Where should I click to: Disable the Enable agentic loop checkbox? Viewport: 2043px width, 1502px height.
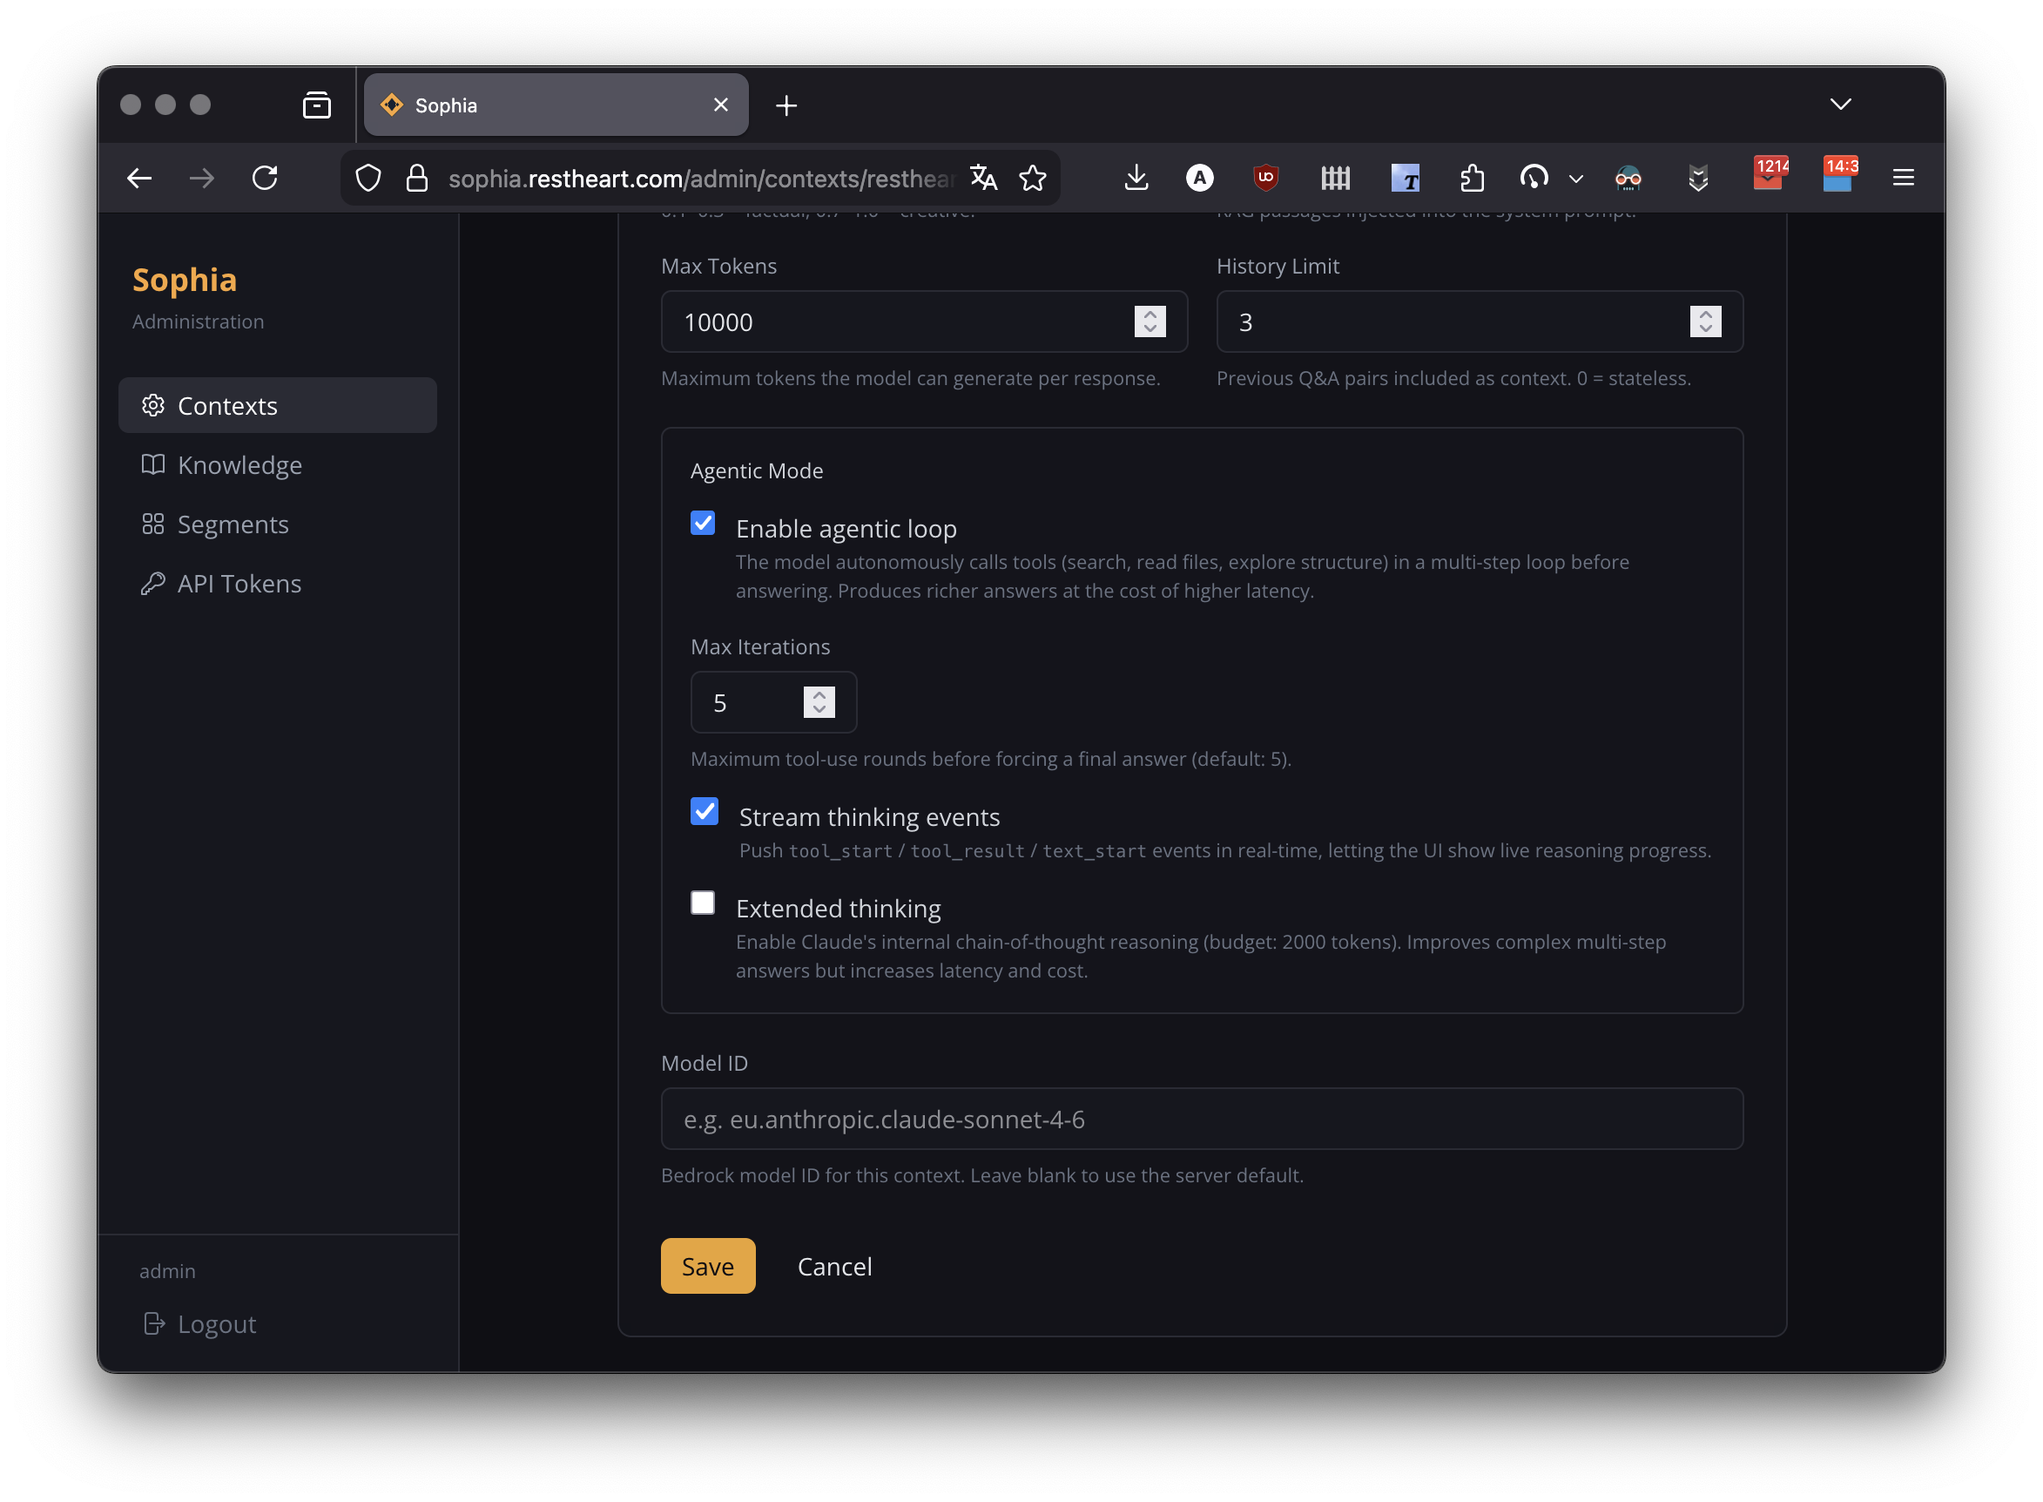[x=702, y=523]
